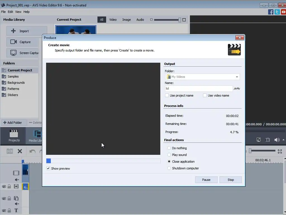Uncheck the Show preview checkbox
286x215 pixels.
(x=48, y=168)
